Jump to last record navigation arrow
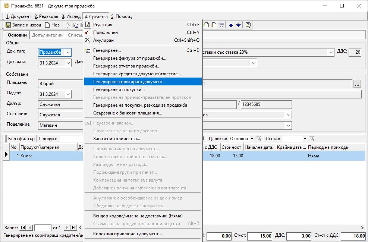The width and height of the screenshot is (368, 242). pyautogui.click(x=74, y=227)
